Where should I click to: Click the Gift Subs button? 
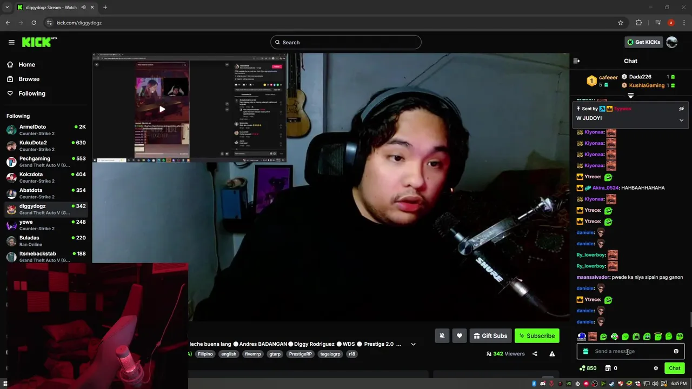click(x=490, y=336)
